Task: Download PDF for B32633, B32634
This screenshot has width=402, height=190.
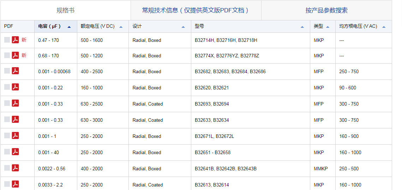Action: 15,120
